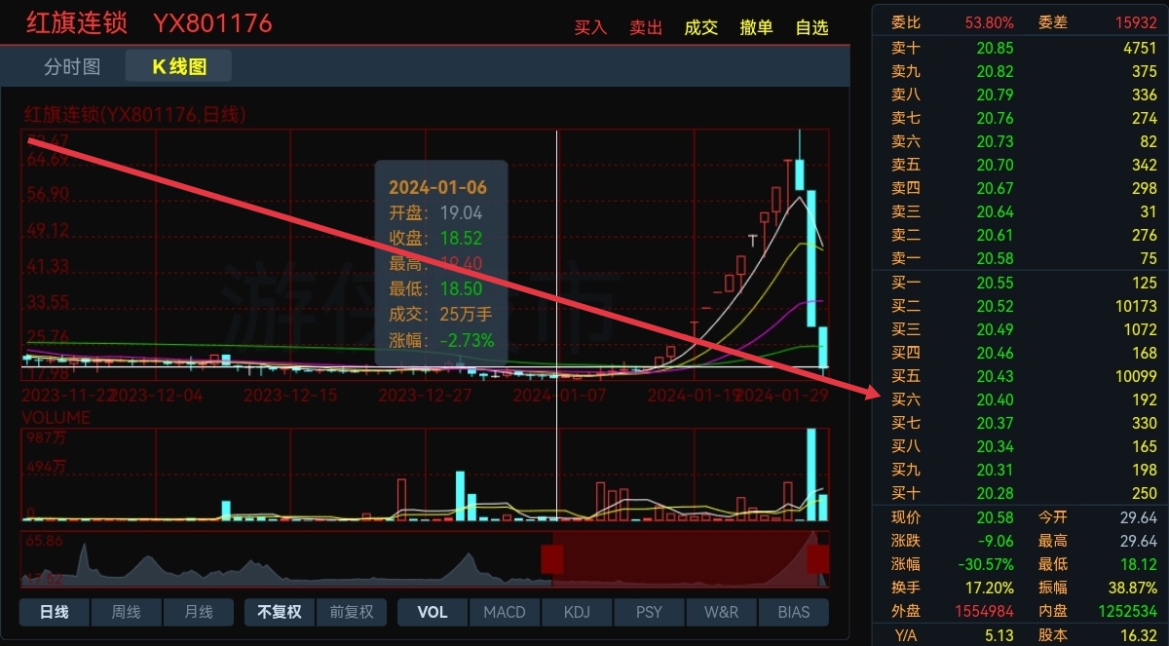Click the 最低 value 18.12

1139,564
